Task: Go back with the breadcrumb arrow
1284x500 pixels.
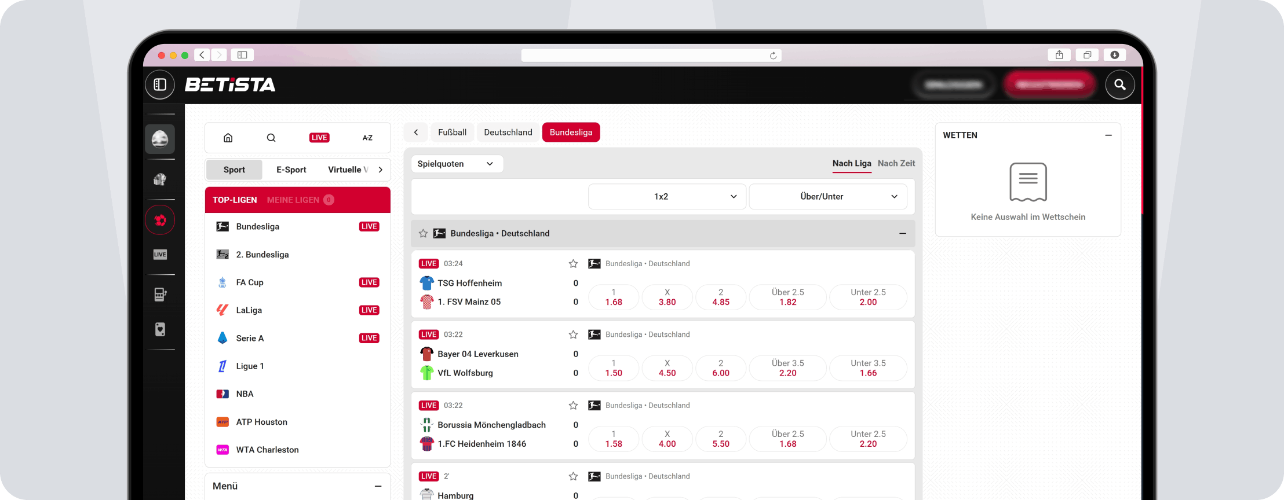Action: (416, 133)
